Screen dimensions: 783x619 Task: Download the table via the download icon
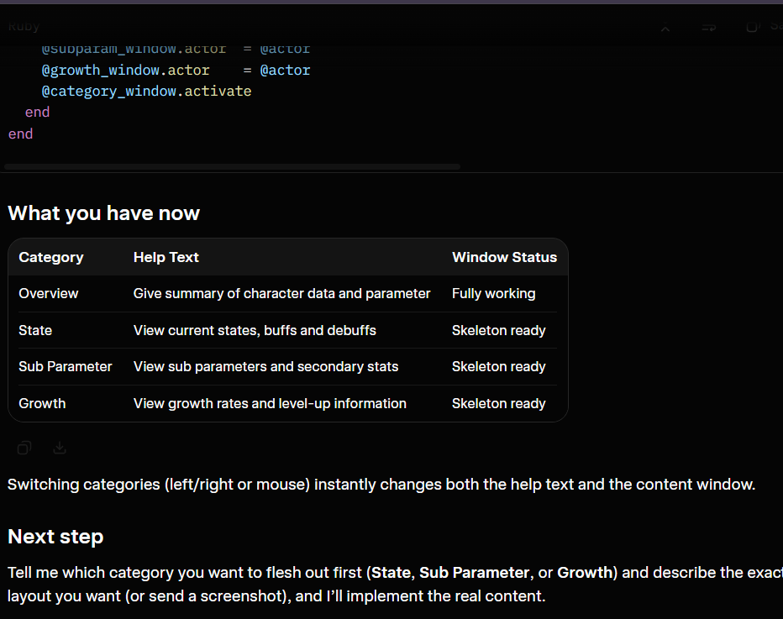pyautogui.click(x=60, y=448)
